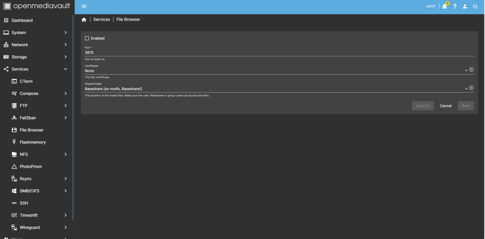Open the Shared folder dropdown
The image size is (485, 239).
click(x=274, y=89)
